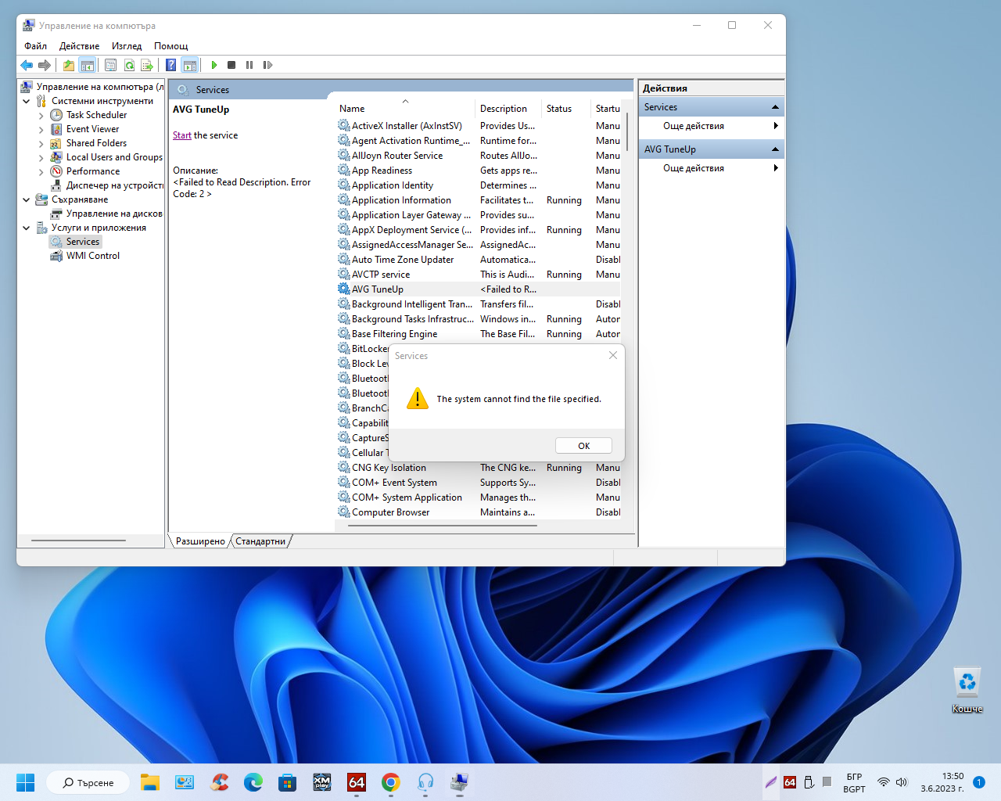The height and width of the screenshot is (801, 1001).
Task: Collapse the Услуги и приложения tree node
Action: [x=27, y=228]
